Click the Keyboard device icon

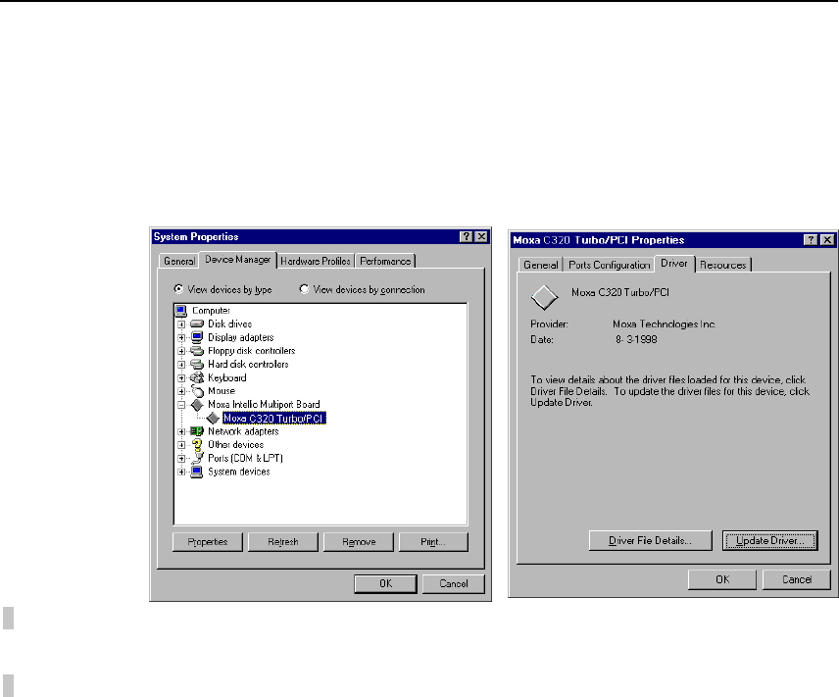(x=197, y=377)
